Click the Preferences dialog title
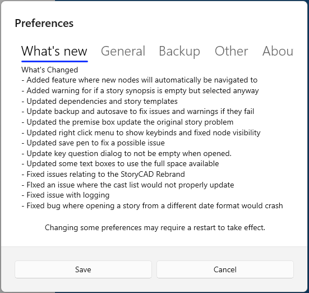Image resolution: width=309 pixels, height=293 pixels. [x=44, y=23]
